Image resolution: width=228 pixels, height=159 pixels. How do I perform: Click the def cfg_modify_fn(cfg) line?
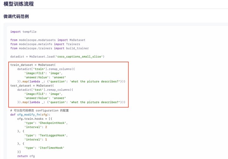point(28,115)
